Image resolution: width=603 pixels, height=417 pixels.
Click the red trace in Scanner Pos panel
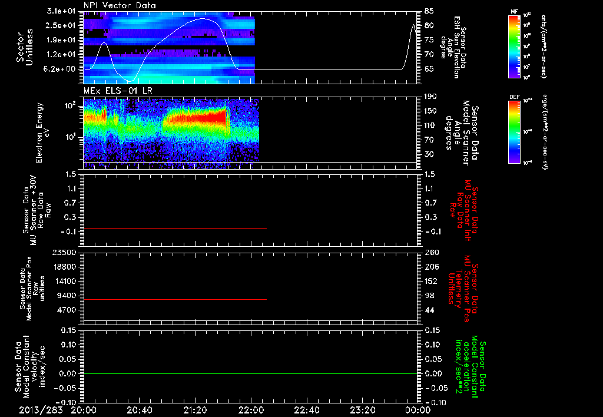(x=175, y=299)
